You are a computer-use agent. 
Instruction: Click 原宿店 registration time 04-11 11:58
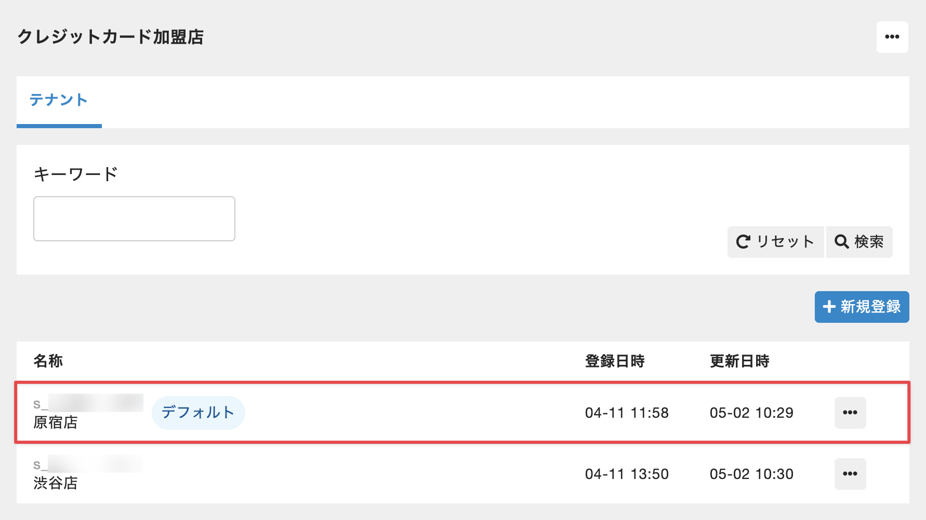coord(627,413)
